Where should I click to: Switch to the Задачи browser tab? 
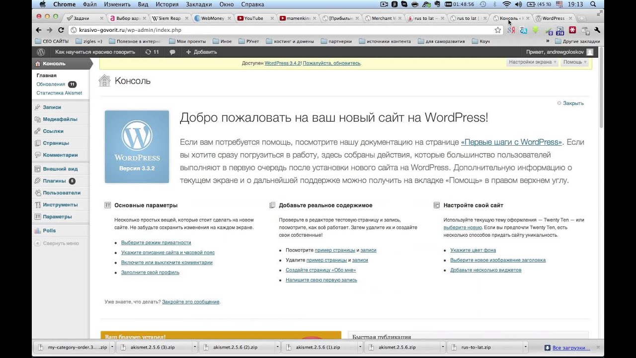84,18
